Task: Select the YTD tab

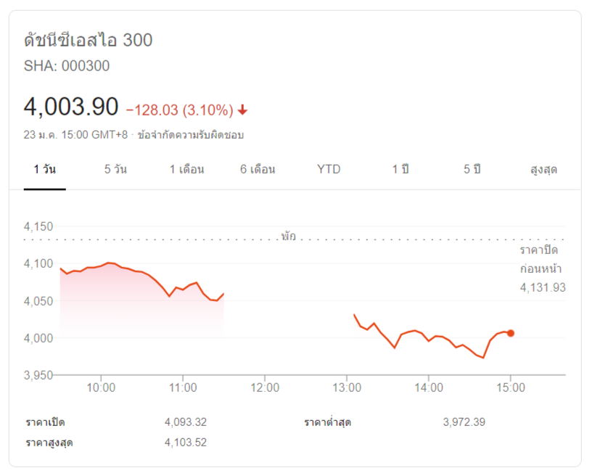Action: (x=329, y=170)
